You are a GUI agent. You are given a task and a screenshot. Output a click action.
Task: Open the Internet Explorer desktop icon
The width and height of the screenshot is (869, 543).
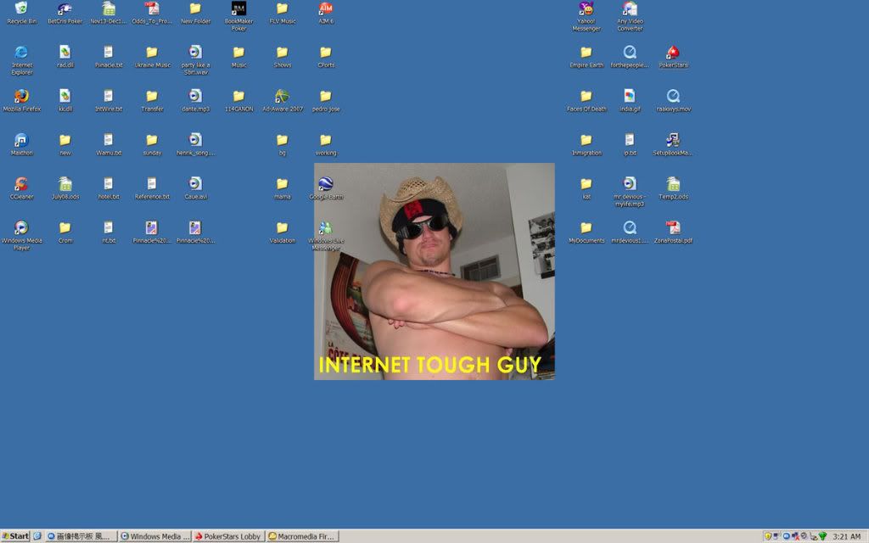tap(21, 53)
